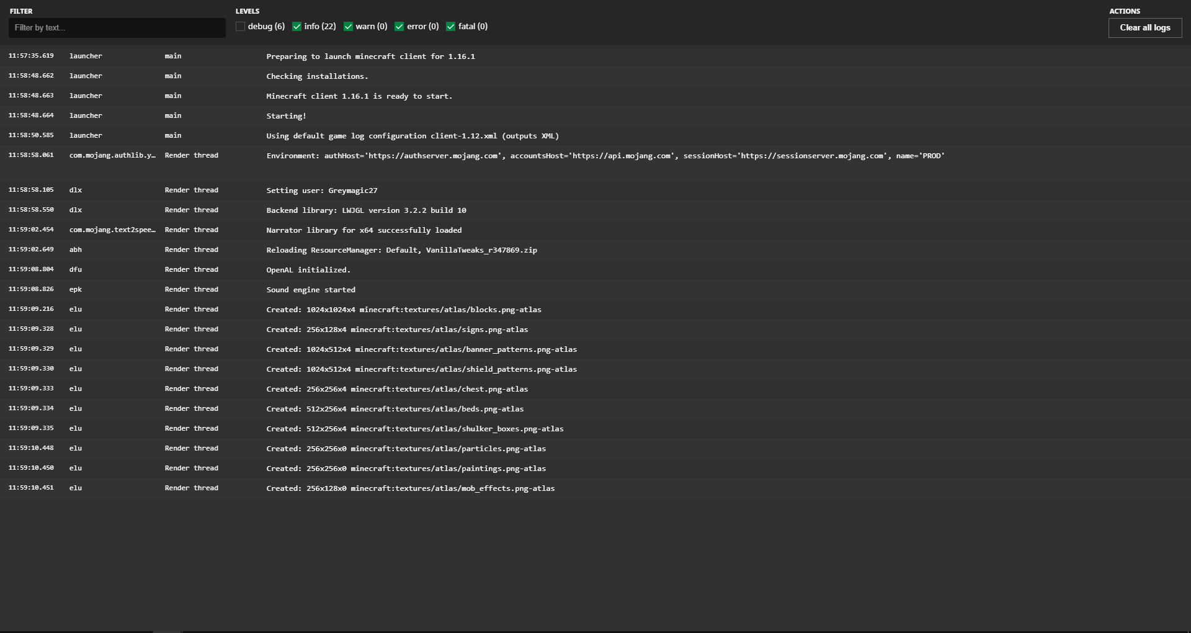Click the truncated com.mojang.text2spee… source label
This screenshot has height=633, width=1191.
point(112,230)
